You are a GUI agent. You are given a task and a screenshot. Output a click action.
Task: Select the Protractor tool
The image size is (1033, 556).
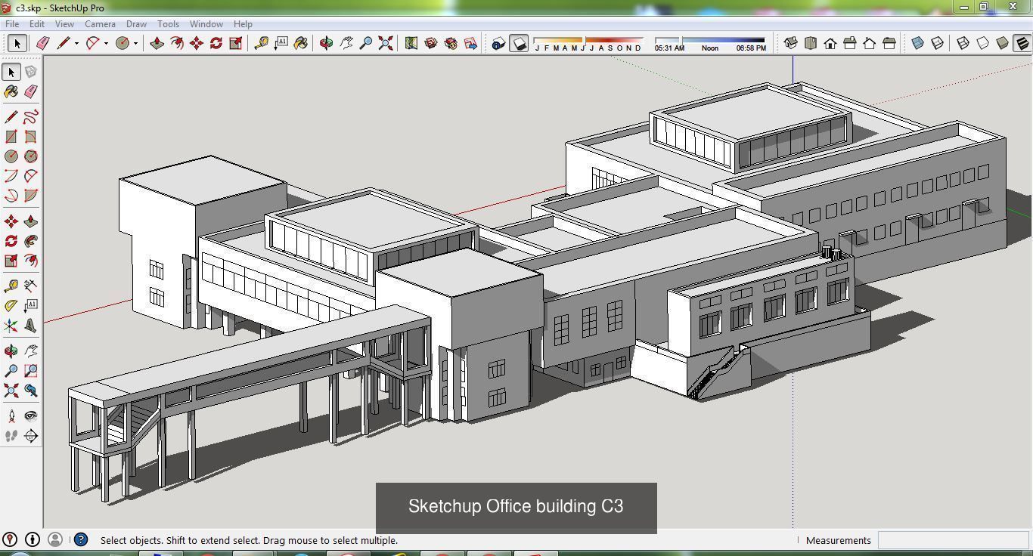tap(11, 306)
